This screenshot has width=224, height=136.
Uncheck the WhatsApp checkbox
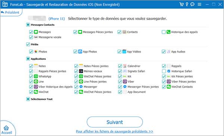tap(31, 76)
